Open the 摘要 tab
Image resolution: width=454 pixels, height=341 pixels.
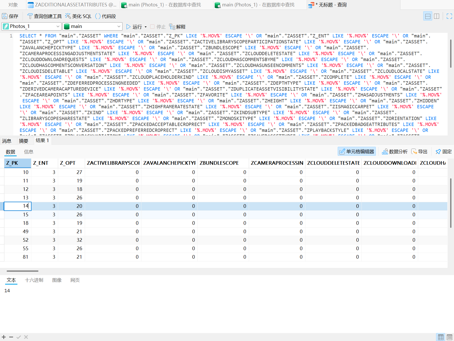24,141
